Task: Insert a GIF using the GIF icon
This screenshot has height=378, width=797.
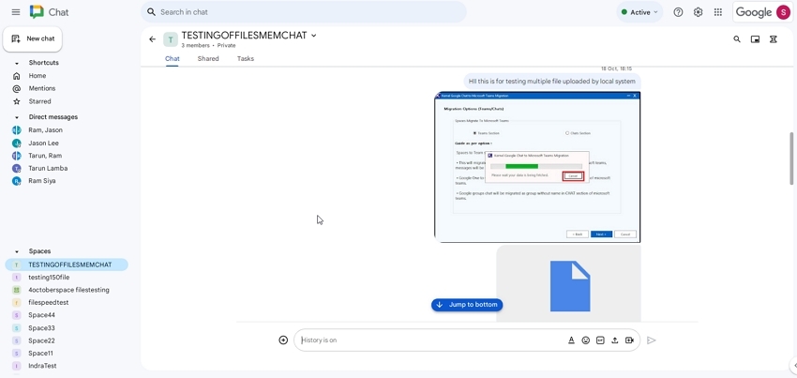Action: 600,340
